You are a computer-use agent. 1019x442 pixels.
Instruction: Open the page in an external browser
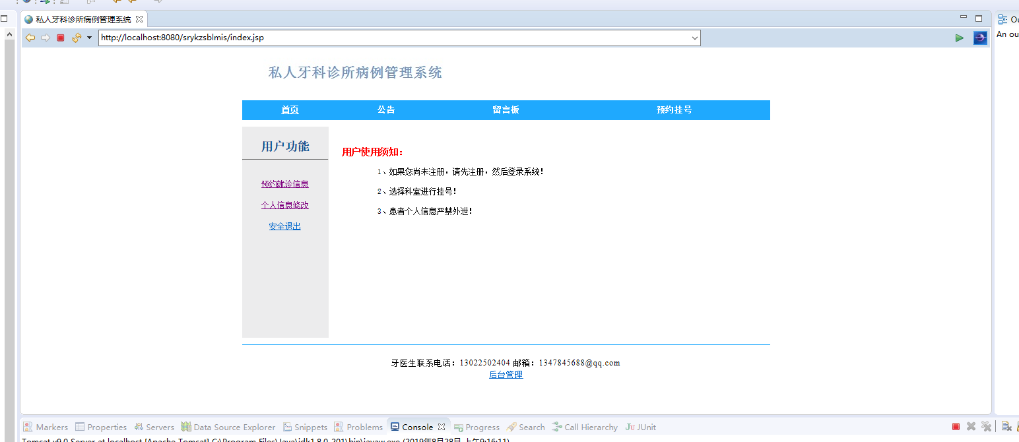coord(979,38)
